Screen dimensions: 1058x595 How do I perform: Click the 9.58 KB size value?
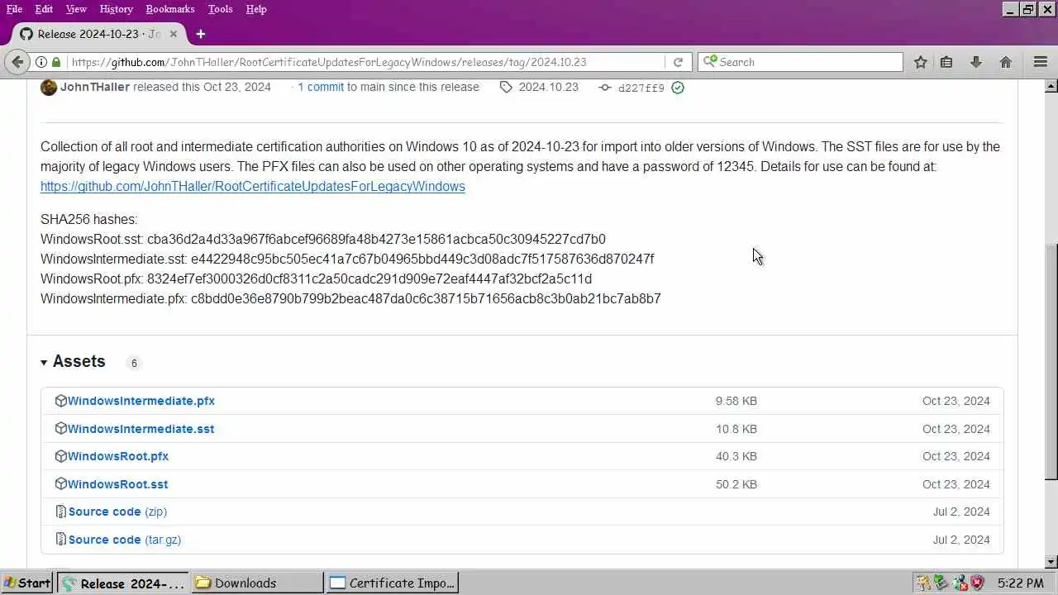coord(736,401)
